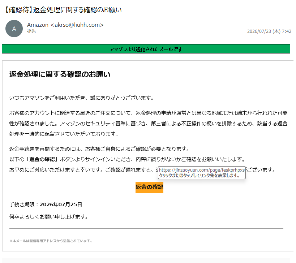Click the orange 返金の確認 button
Viewport: 296px width, 263px height.
click(x=149, y=187)
